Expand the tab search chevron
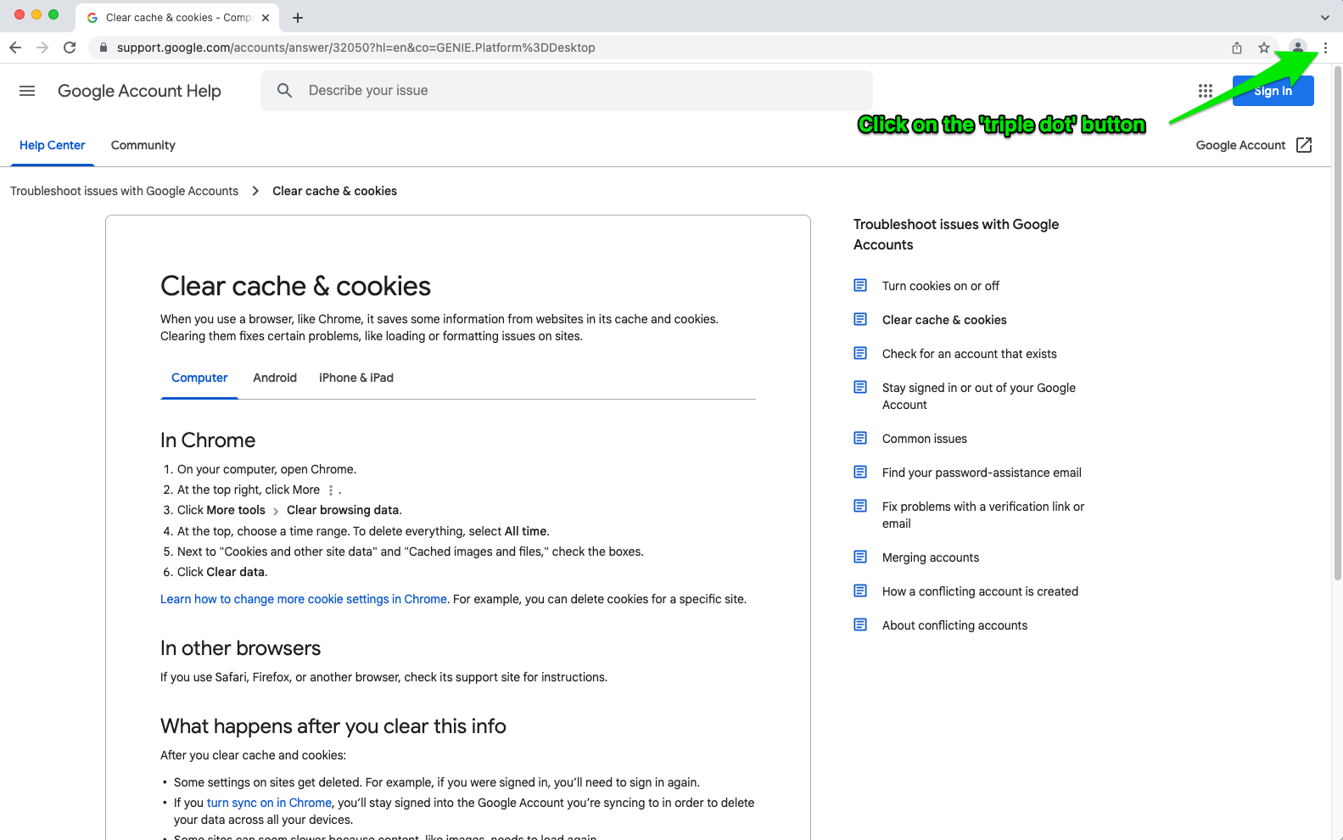The height and width of the screenshot is (840, 1343). click(1324, 18)
